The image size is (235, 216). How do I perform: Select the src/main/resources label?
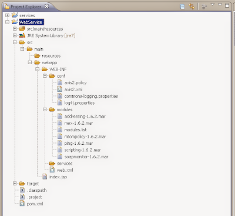point(45,29)
